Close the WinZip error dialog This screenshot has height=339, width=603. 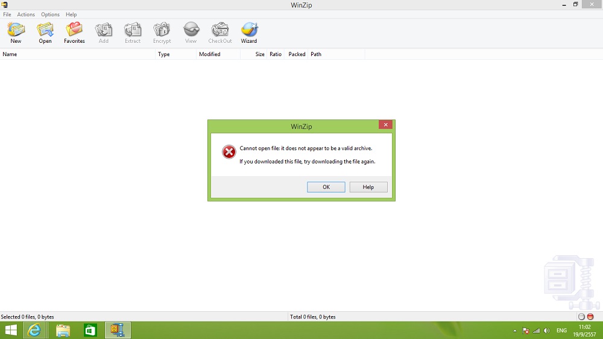tap(385, 125)
